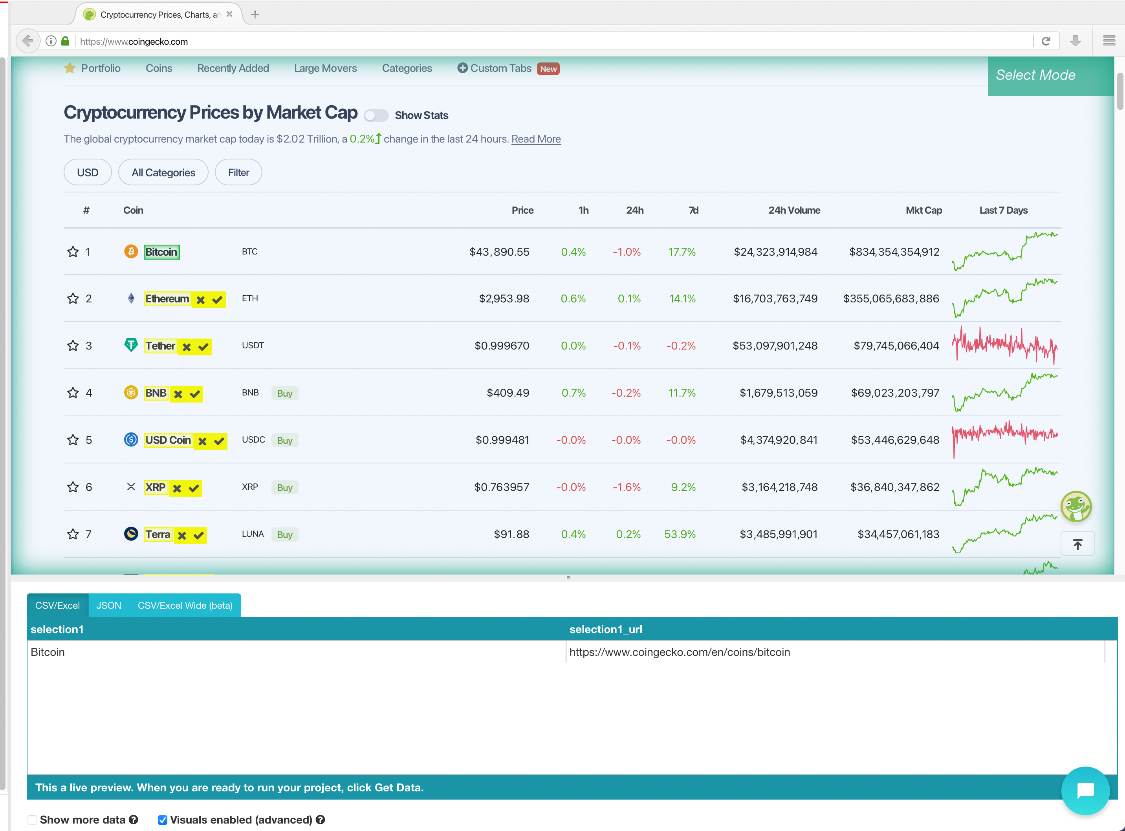Screen dimensions: 1125x831
Task: Reject the BNB selection with the X icon
Action: [178, 394]
